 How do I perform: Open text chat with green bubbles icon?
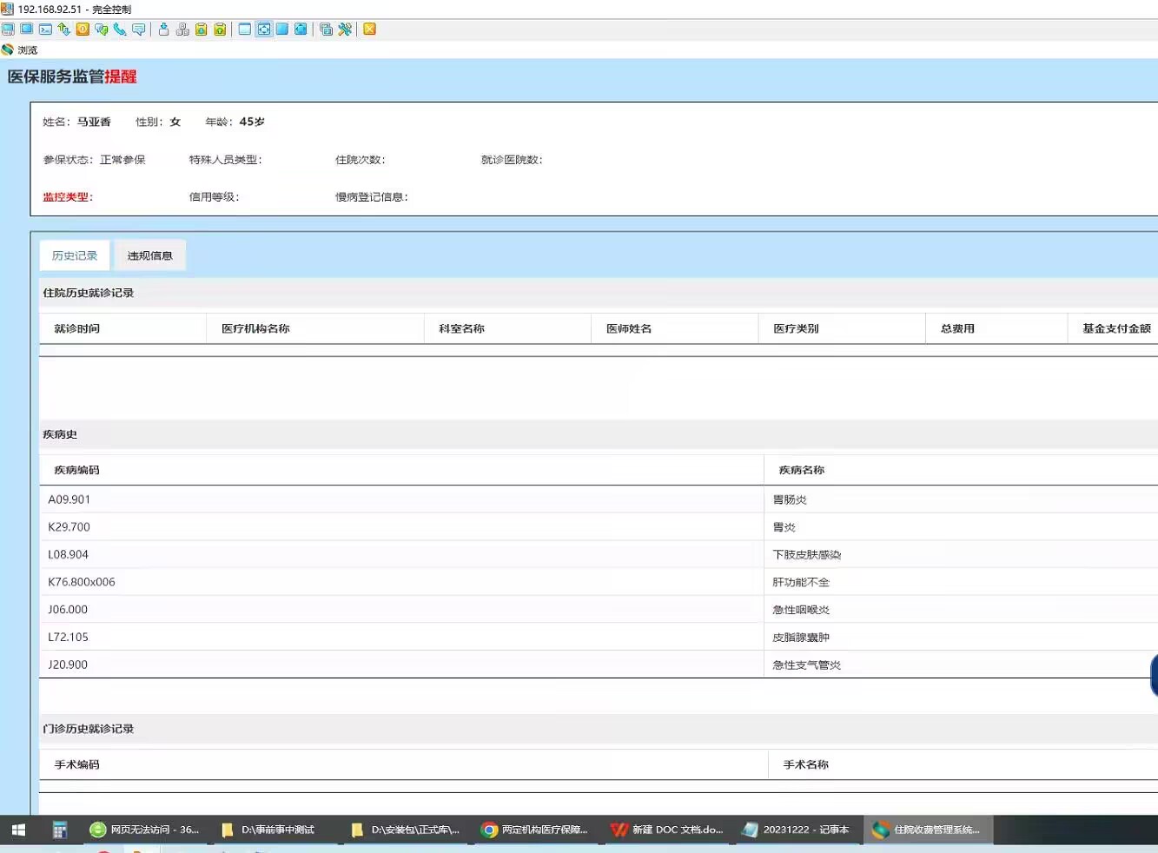tap(102, 30)
